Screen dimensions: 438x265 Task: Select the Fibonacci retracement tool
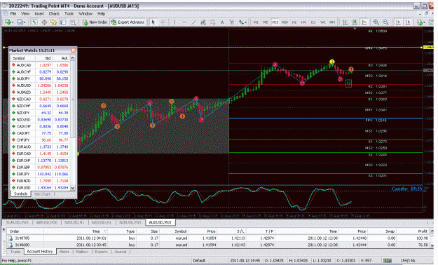pyautogui.click(x=213, y=22)
